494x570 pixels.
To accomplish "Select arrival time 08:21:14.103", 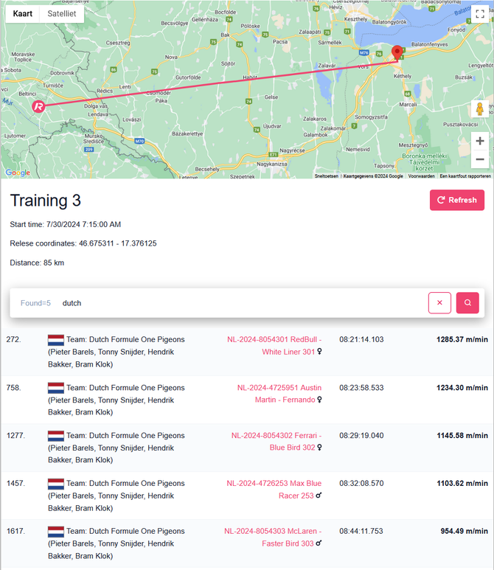I will coord(361,339).
